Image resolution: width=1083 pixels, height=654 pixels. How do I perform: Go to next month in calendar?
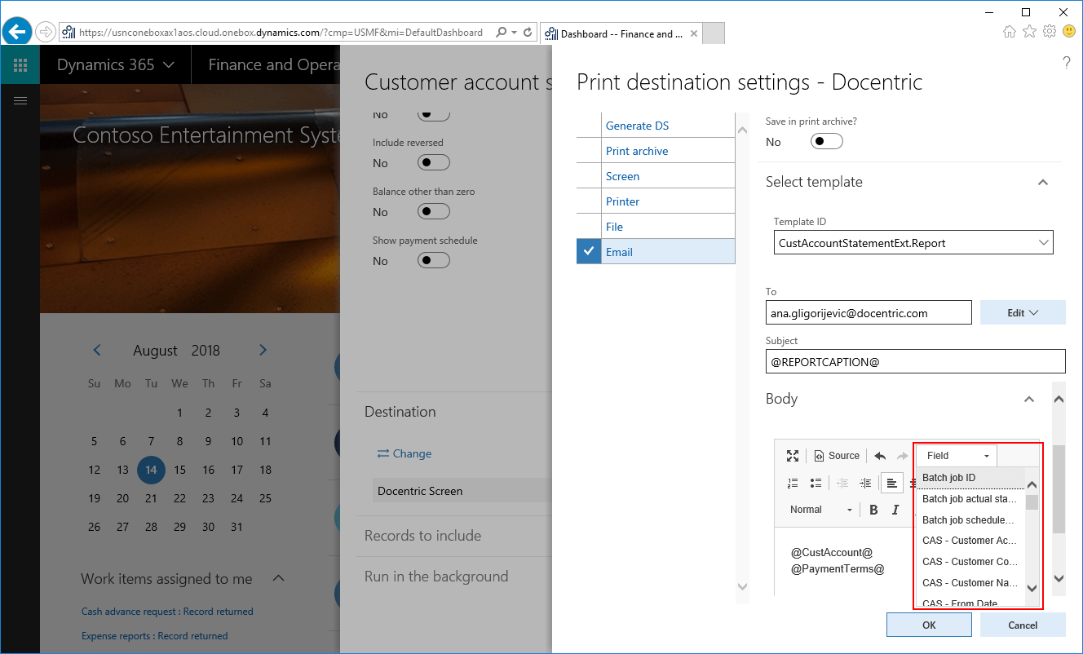[x=263, y=350]
